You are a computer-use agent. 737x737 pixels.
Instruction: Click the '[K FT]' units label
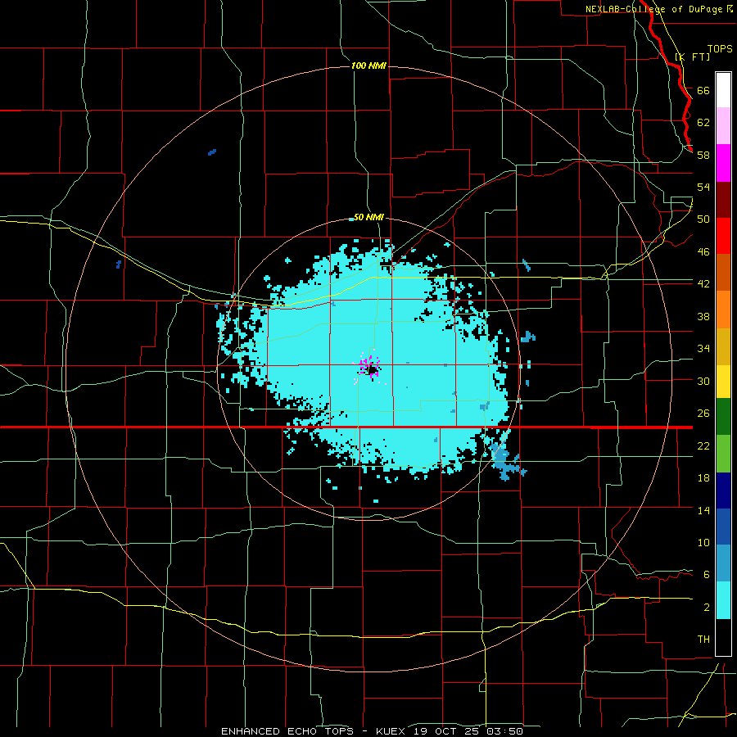coord(692,57)
